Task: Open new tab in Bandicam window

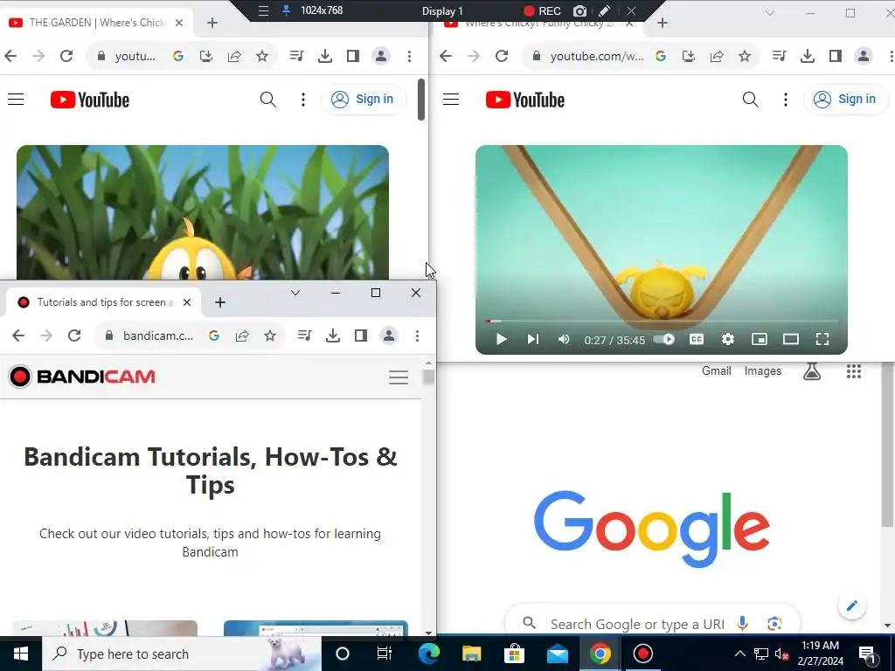Action: [x=220, y=302]
